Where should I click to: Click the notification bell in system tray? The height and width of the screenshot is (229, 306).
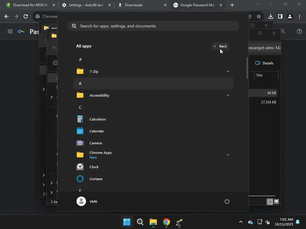298,222
